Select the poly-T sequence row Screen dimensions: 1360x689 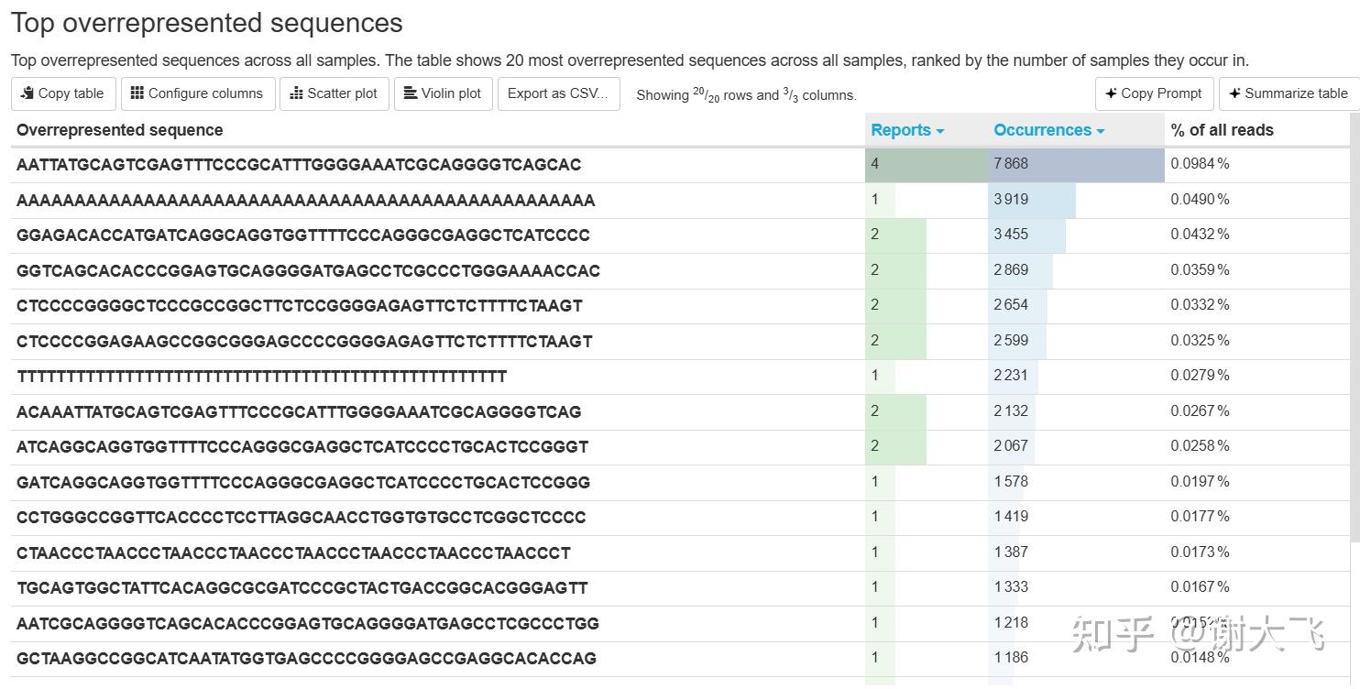(x=261, y=376)
